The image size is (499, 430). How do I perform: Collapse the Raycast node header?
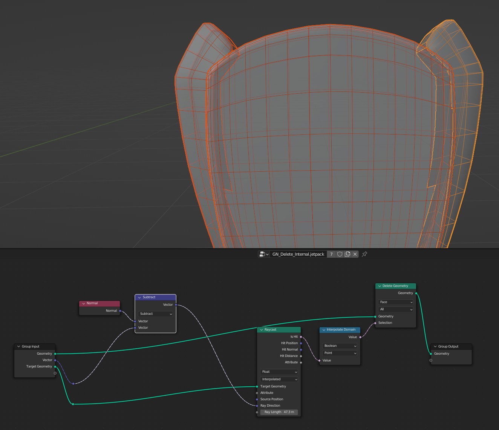click(261, 329)
